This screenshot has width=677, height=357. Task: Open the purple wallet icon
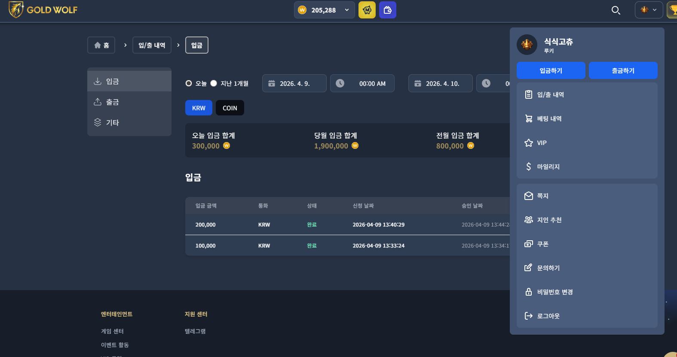(388, 10)
